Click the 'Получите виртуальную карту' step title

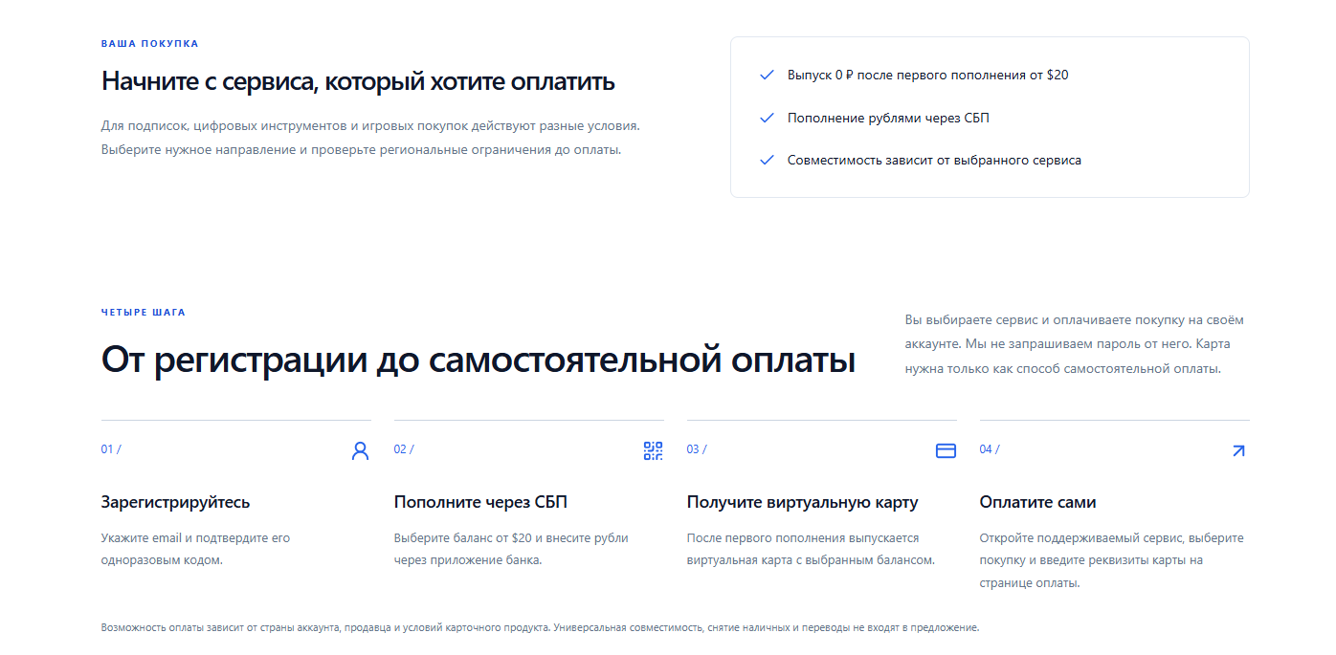click(x=802, y=502)
